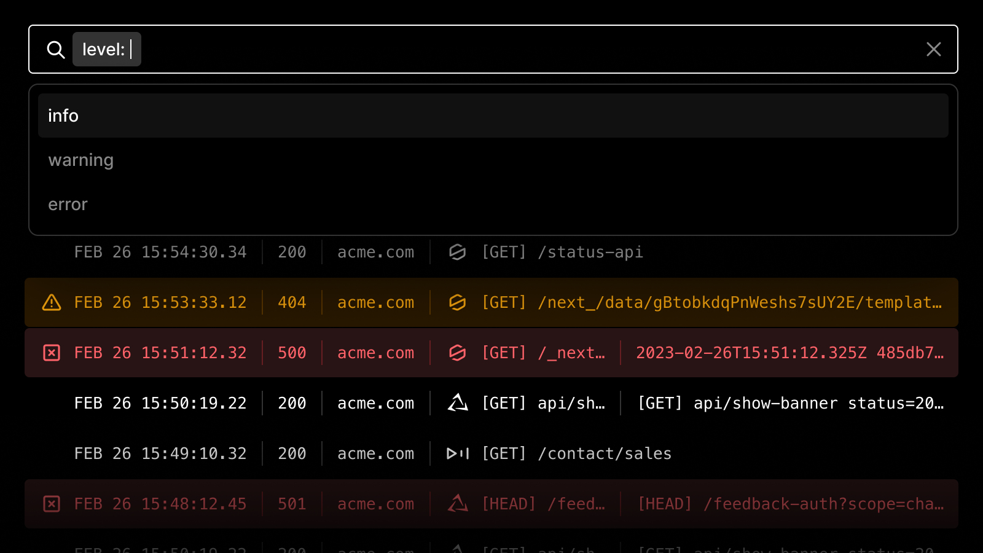
Task: Click the timestamp FEB 26 15:48:12.45
Action: 160,504
